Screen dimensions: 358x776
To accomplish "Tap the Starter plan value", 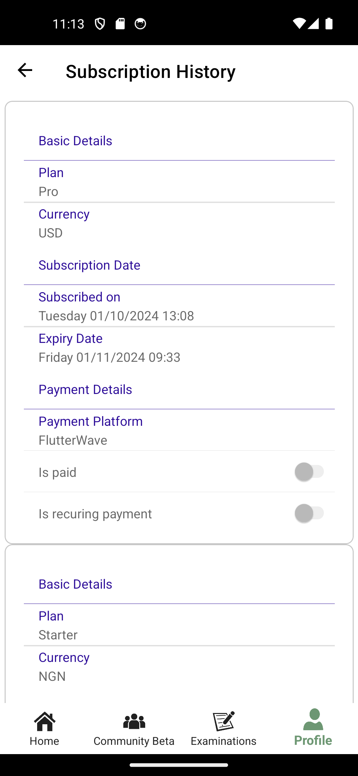I will point(58,635).
